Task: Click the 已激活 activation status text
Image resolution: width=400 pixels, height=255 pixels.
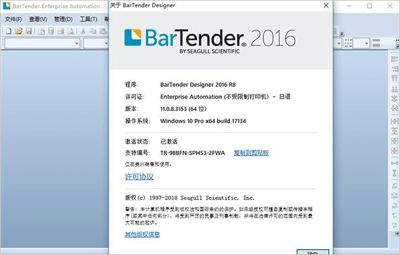Action: click(x=169, y=142)
